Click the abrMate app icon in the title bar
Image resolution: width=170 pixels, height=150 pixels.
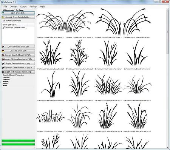(2, 2)
